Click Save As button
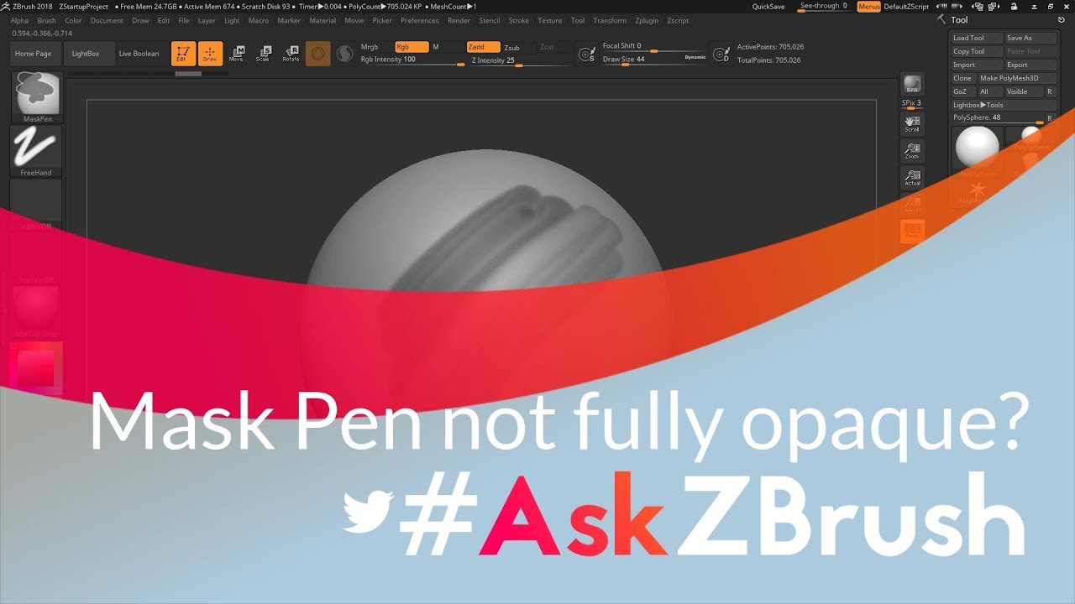Image resolution: width=1075 pixels, height=604 pixels. (1031, 38)
